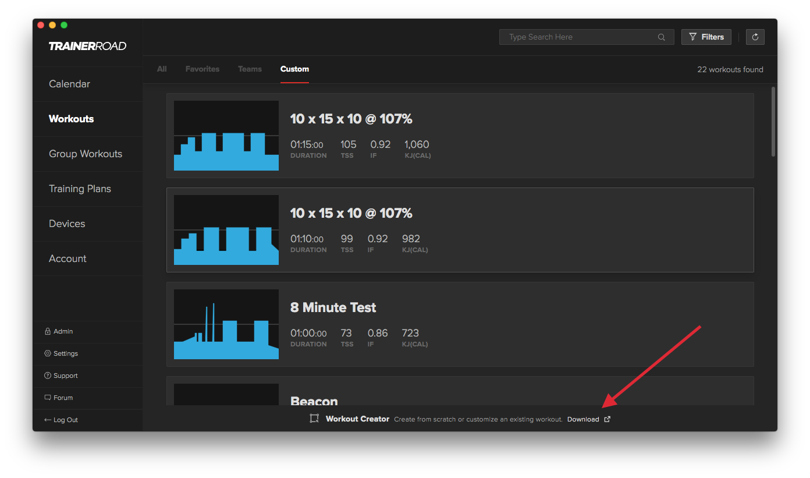Select the 10 x 15 x 10 @ 107% title with 99 TSS
Screen dimensions: 810x478
[351, 213]
